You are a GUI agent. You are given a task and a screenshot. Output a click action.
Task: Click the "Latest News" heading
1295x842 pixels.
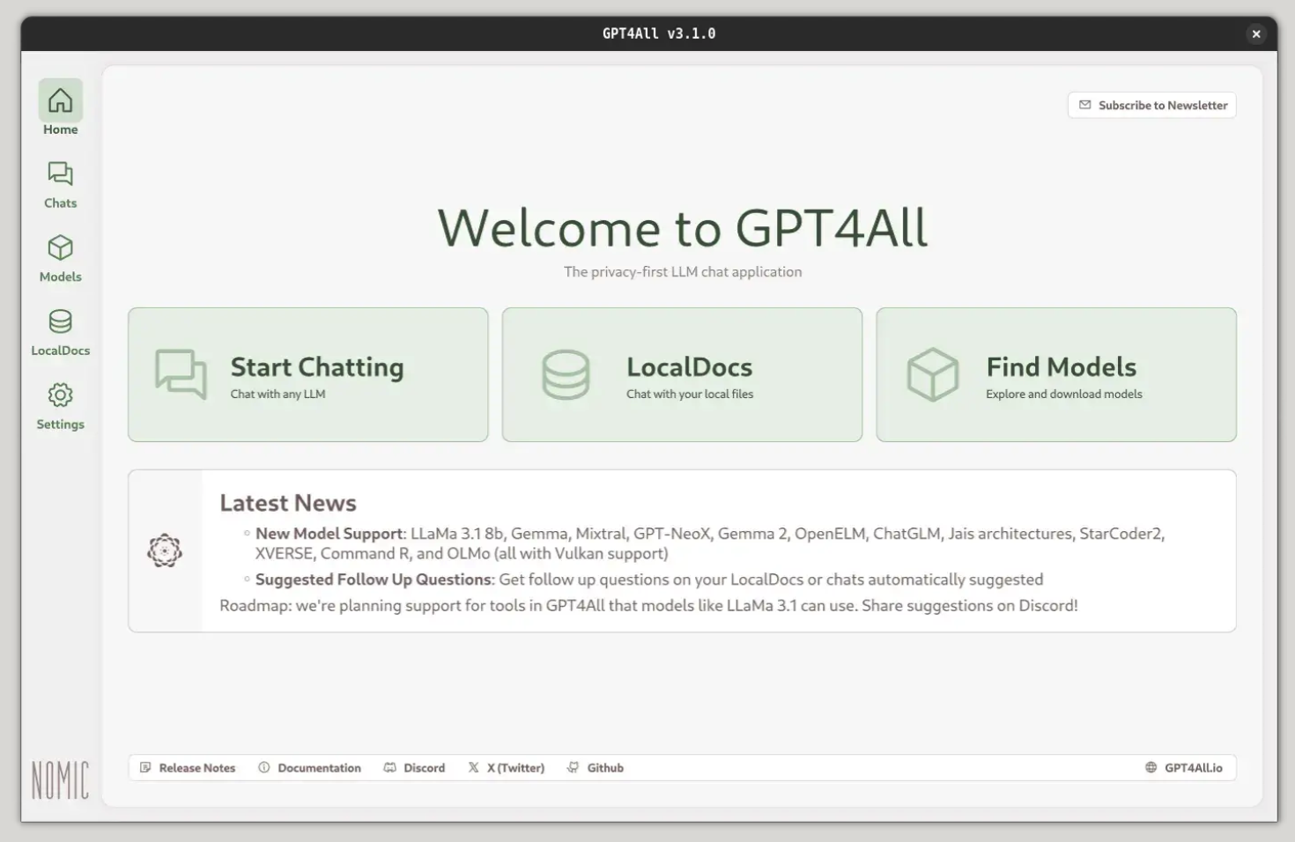288,503
